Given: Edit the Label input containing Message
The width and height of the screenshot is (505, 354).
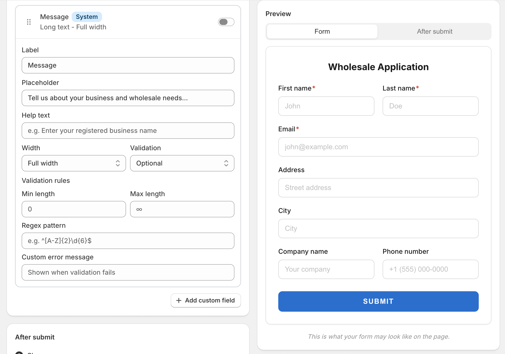Looking at the screenshot, I should [128, 65].
